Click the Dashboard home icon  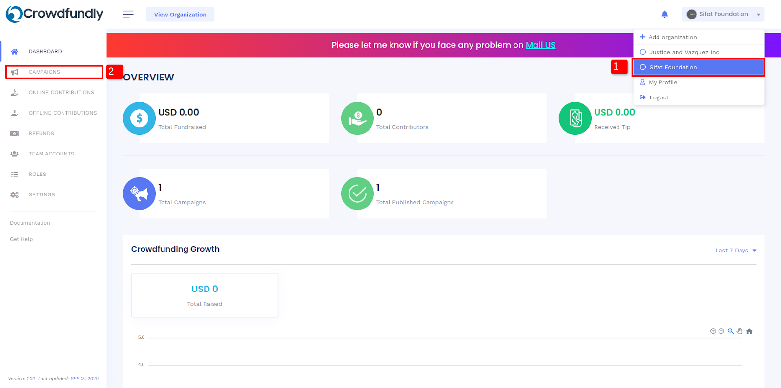15,52
